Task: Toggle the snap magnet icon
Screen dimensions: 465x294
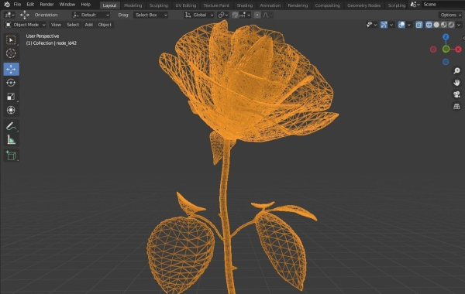Action: coord(235,15)
